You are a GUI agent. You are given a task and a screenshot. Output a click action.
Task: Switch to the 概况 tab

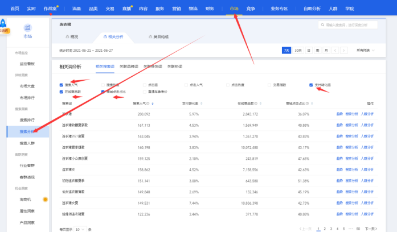pos(72,36)
